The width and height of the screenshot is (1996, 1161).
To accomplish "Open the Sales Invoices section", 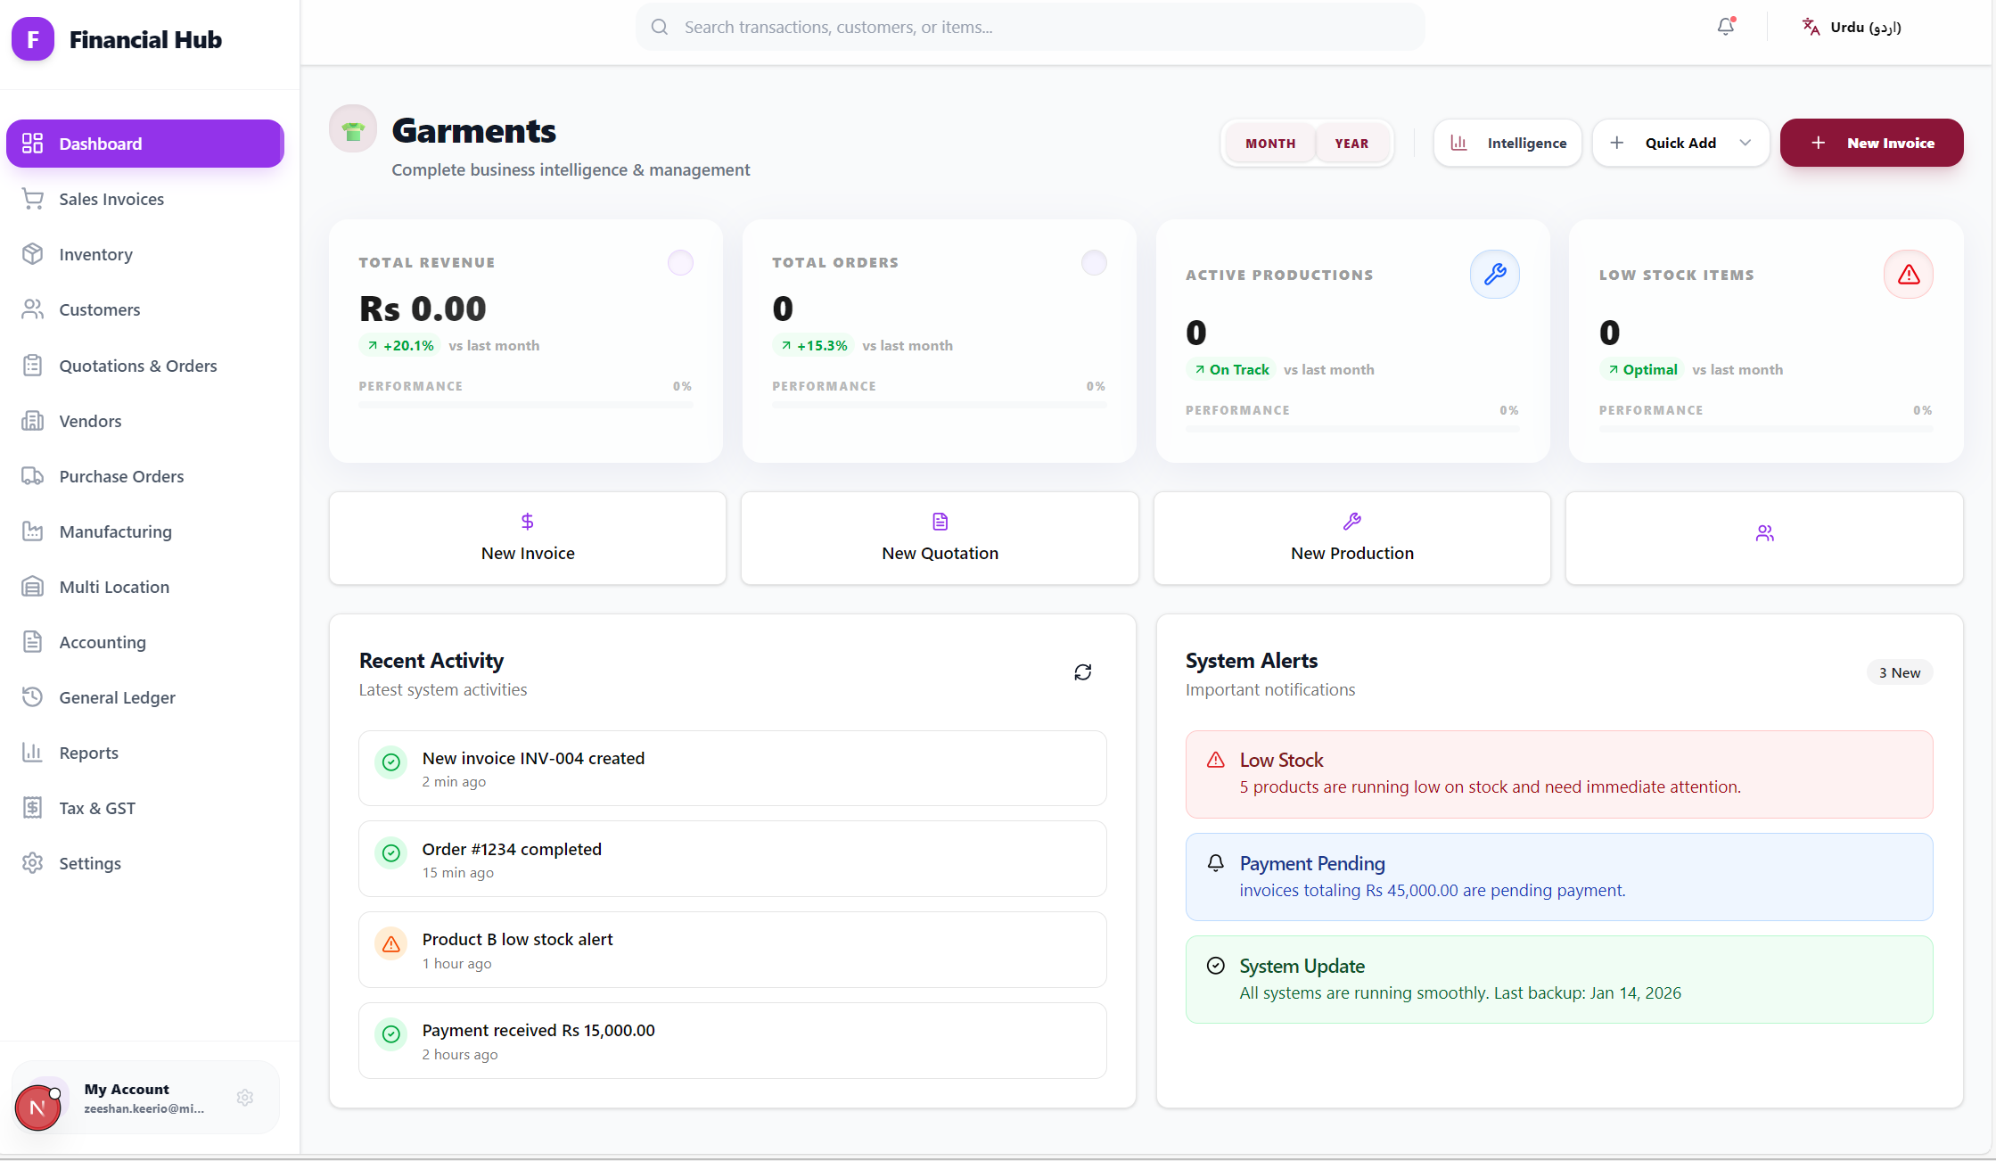I will pos(110,199).
